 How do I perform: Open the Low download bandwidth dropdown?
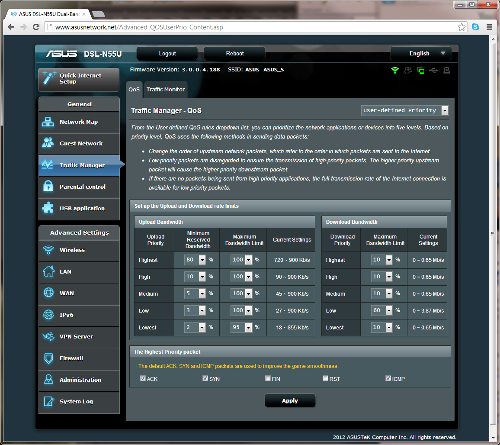coord(388,310)
